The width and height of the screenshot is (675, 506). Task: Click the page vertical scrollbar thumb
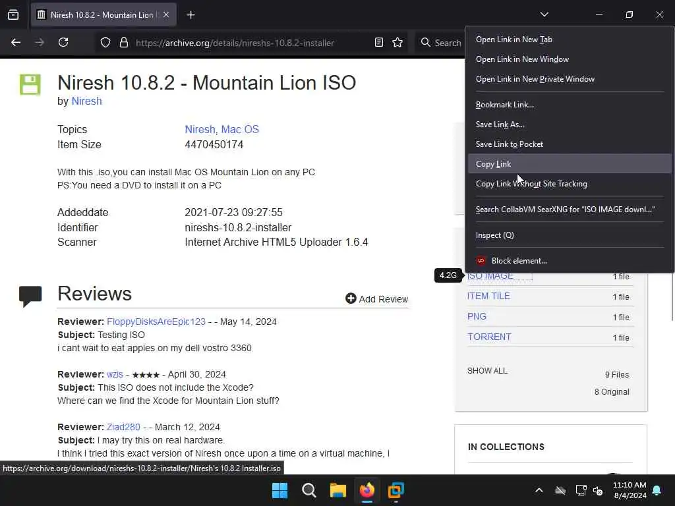click(x=672, y=297)
